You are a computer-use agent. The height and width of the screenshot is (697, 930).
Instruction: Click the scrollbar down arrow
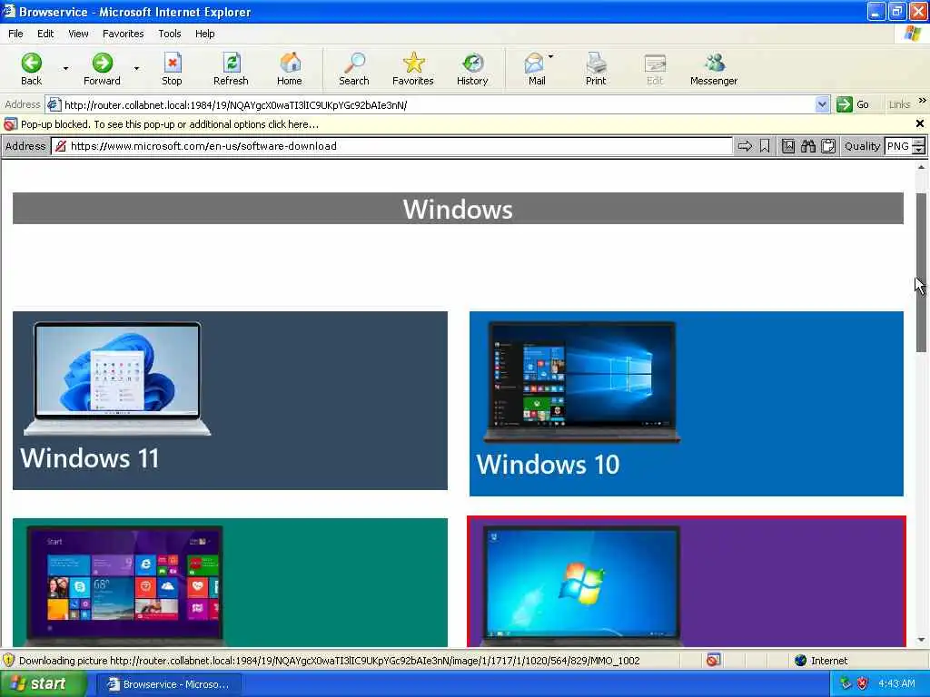[921, 640]
